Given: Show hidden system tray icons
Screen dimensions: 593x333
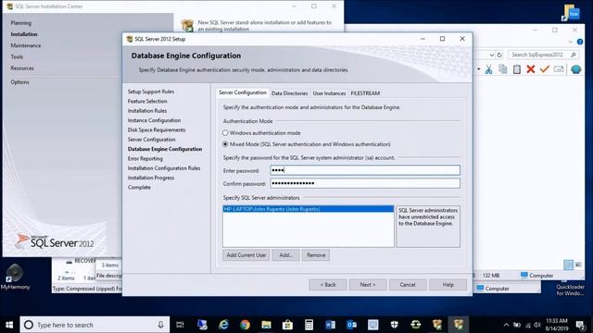Looking at the screenshot, I should pyautogui.click(x=506, y=325).
